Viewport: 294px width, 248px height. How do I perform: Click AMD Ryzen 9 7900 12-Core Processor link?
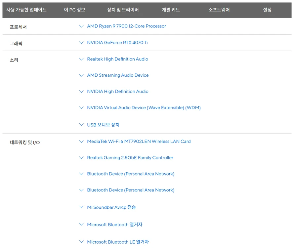(127, 26)
